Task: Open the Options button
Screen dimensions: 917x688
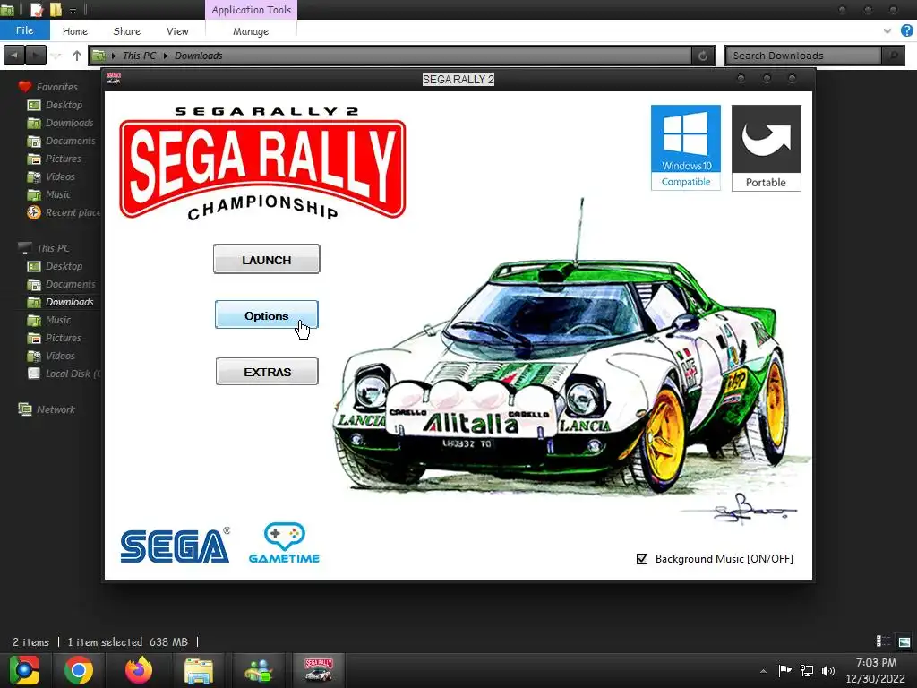Action: 266,314
